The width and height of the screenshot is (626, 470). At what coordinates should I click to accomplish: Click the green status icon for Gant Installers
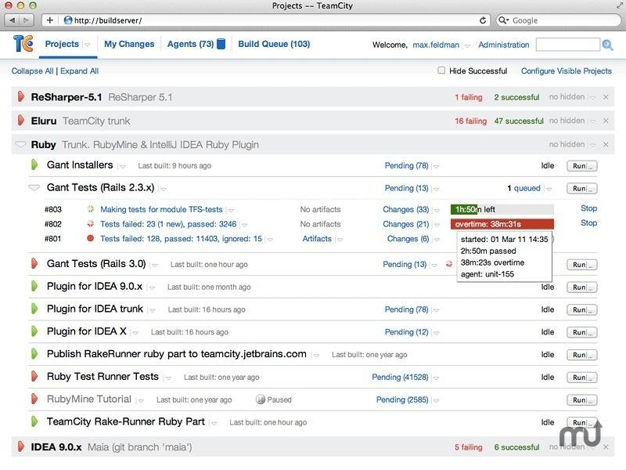click(34, 164)
